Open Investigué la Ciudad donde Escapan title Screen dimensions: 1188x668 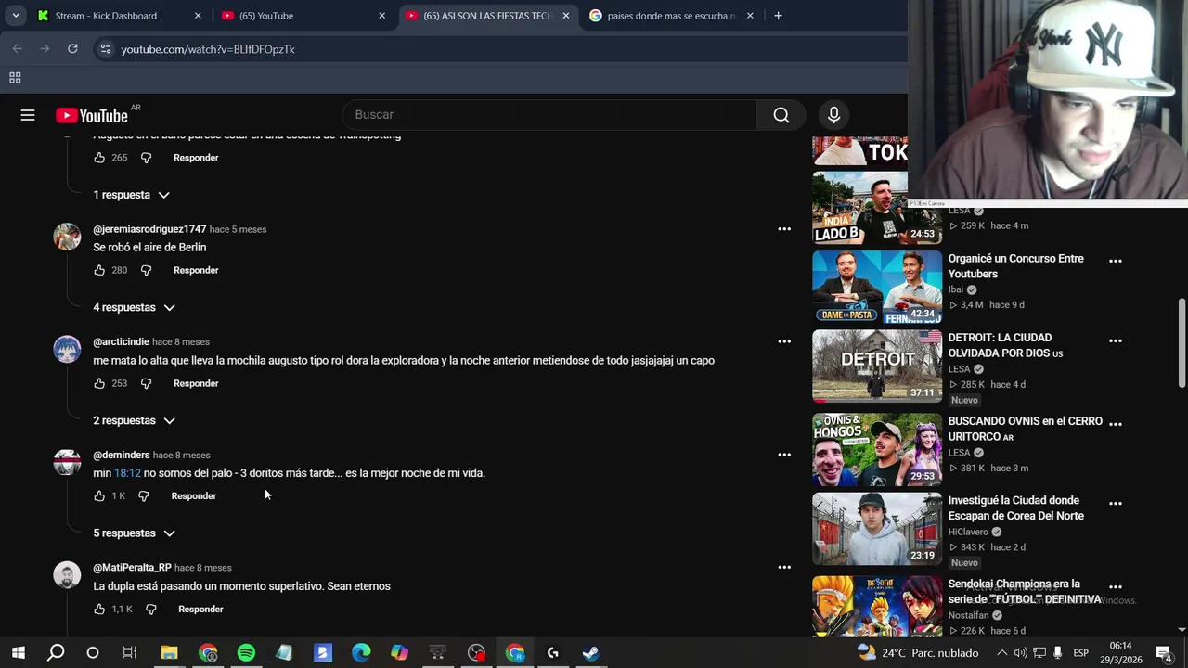coord(1015,508)
